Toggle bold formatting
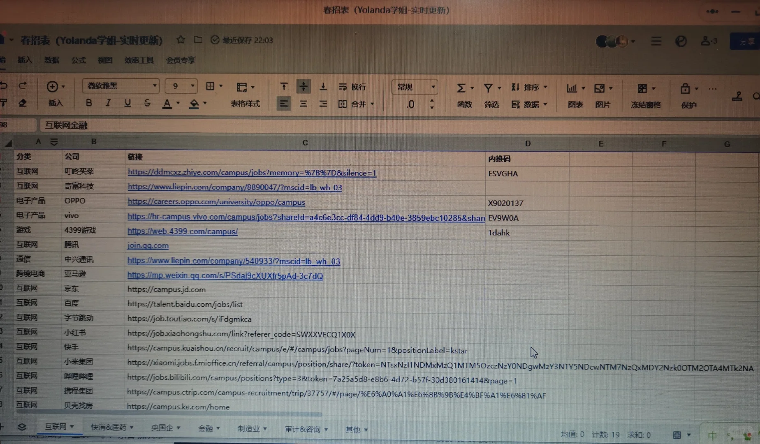The height and width of the screenshot is (444, 760). pos(89,103)
